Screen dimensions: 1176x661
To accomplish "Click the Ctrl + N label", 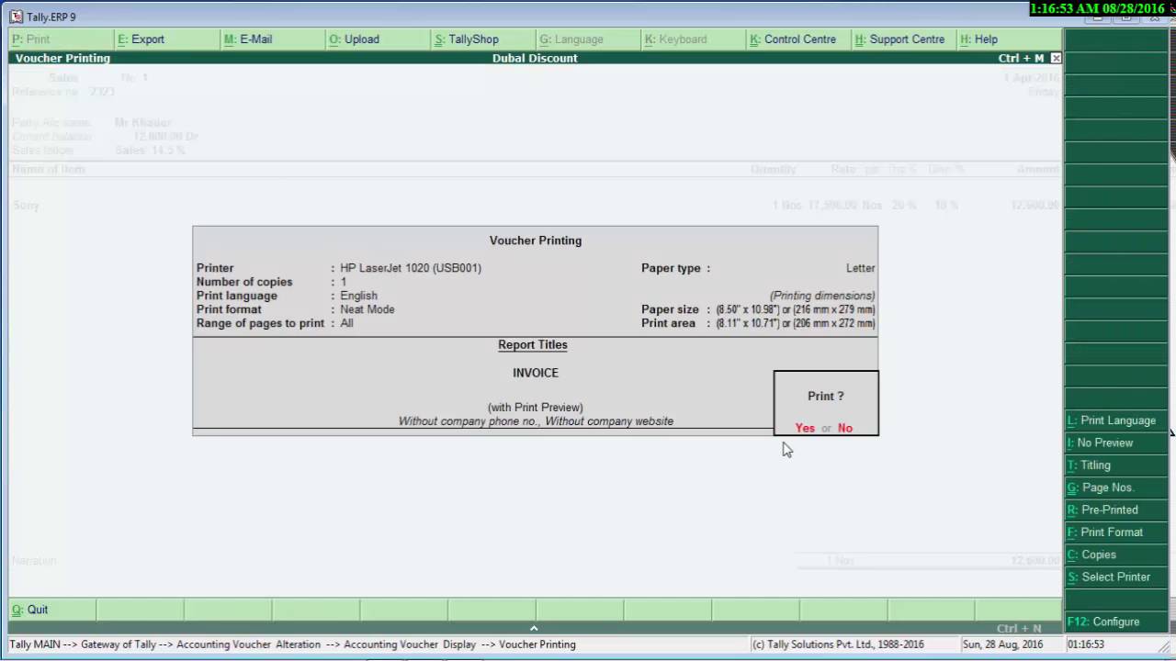I will pos(1019,629).
